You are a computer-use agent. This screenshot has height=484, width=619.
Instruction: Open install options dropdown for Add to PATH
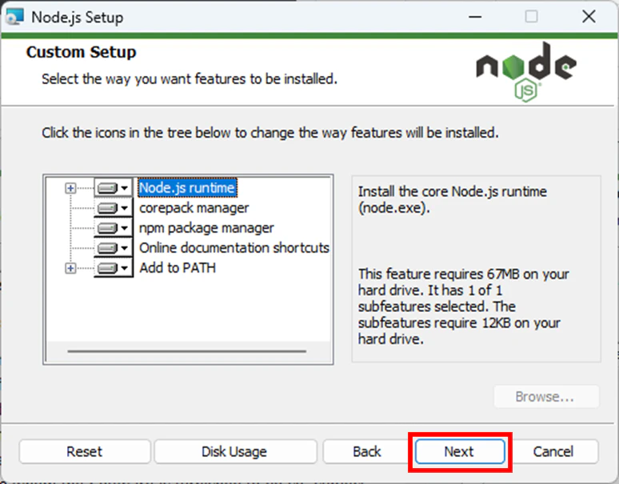point(113,268)
